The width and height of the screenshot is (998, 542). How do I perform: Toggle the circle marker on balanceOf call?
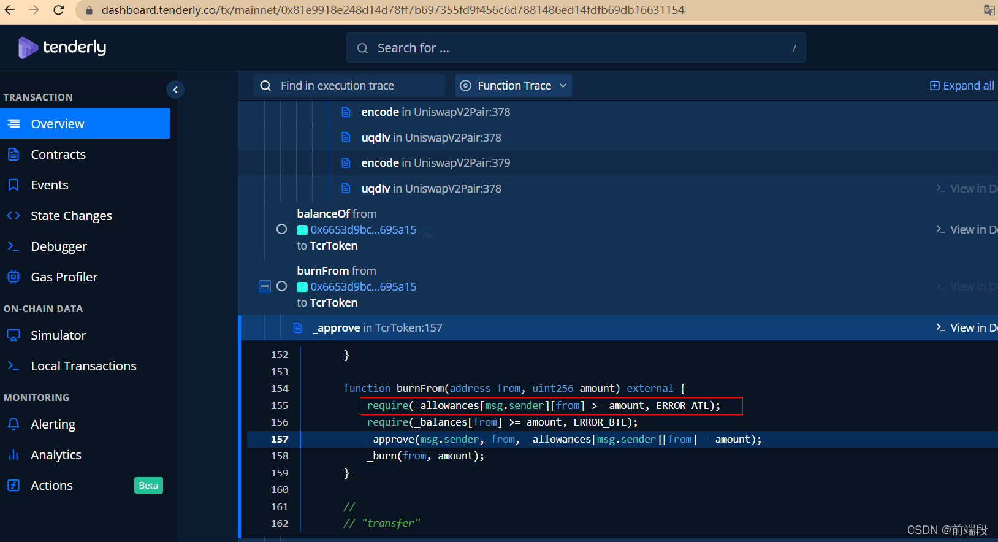[281, 229]
